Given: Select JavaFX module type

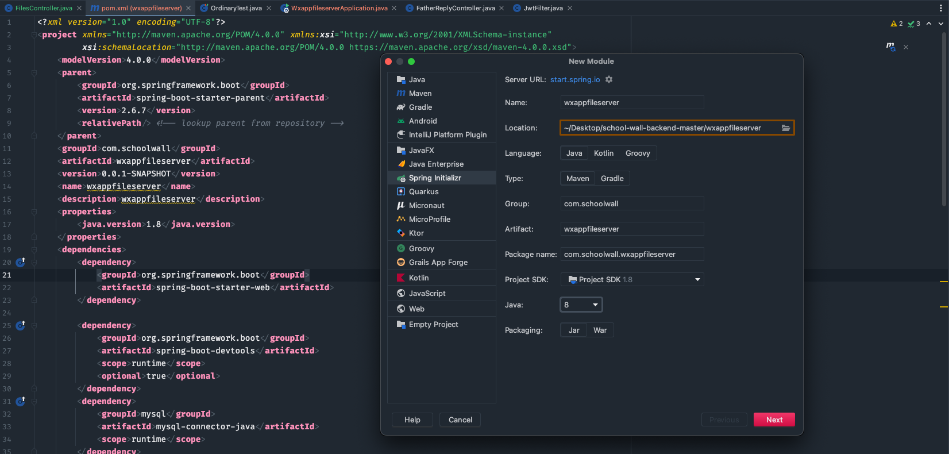Looking at the screenshot, I should coord(441,150).
